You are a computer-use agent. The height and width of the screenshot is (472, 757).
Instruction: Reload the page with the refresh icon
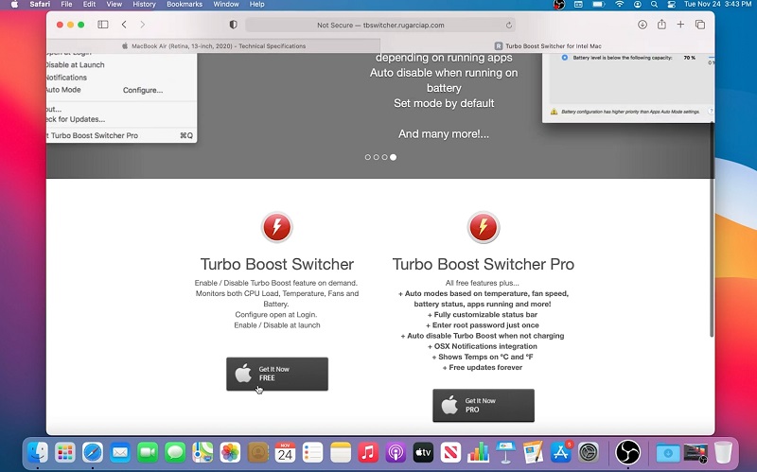point(509,26)
